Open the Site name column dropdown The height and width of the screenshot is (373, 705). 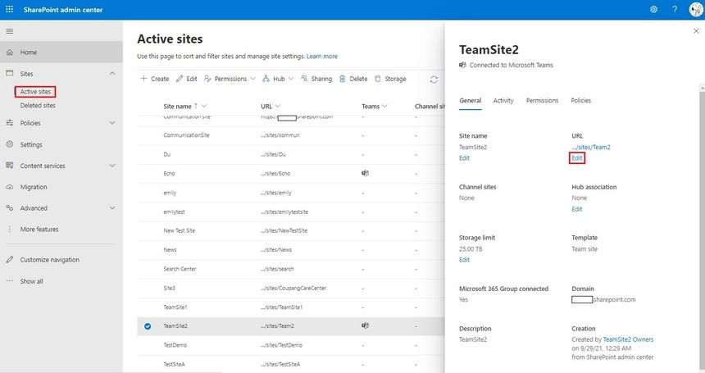(204, 106)
